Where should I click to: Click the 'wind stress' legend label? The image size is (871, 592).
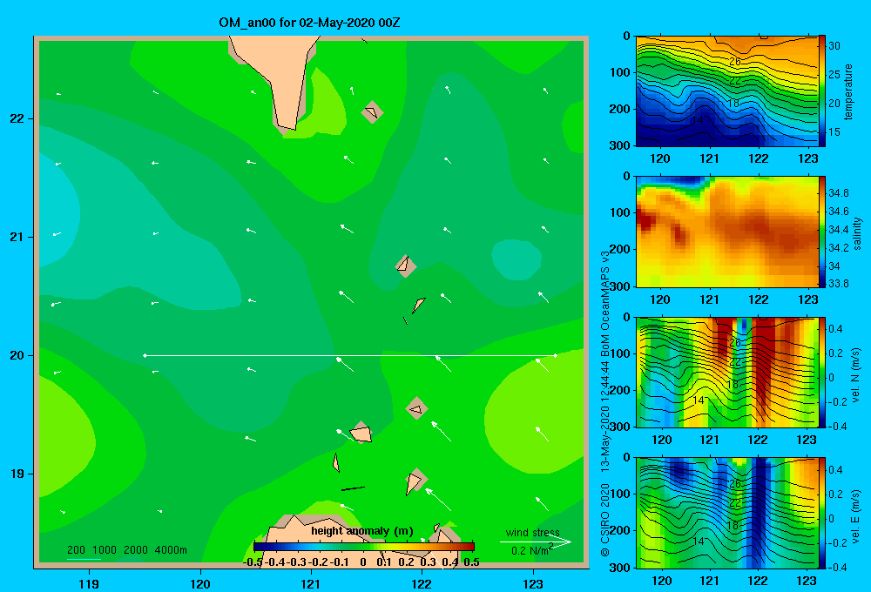pyautogui.click(x=533, y=533)
